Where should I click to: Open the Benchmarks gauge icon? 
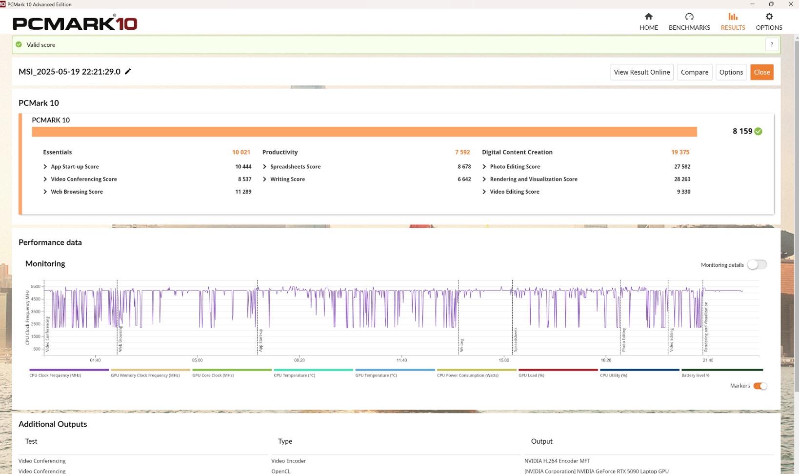pos(689,17)
